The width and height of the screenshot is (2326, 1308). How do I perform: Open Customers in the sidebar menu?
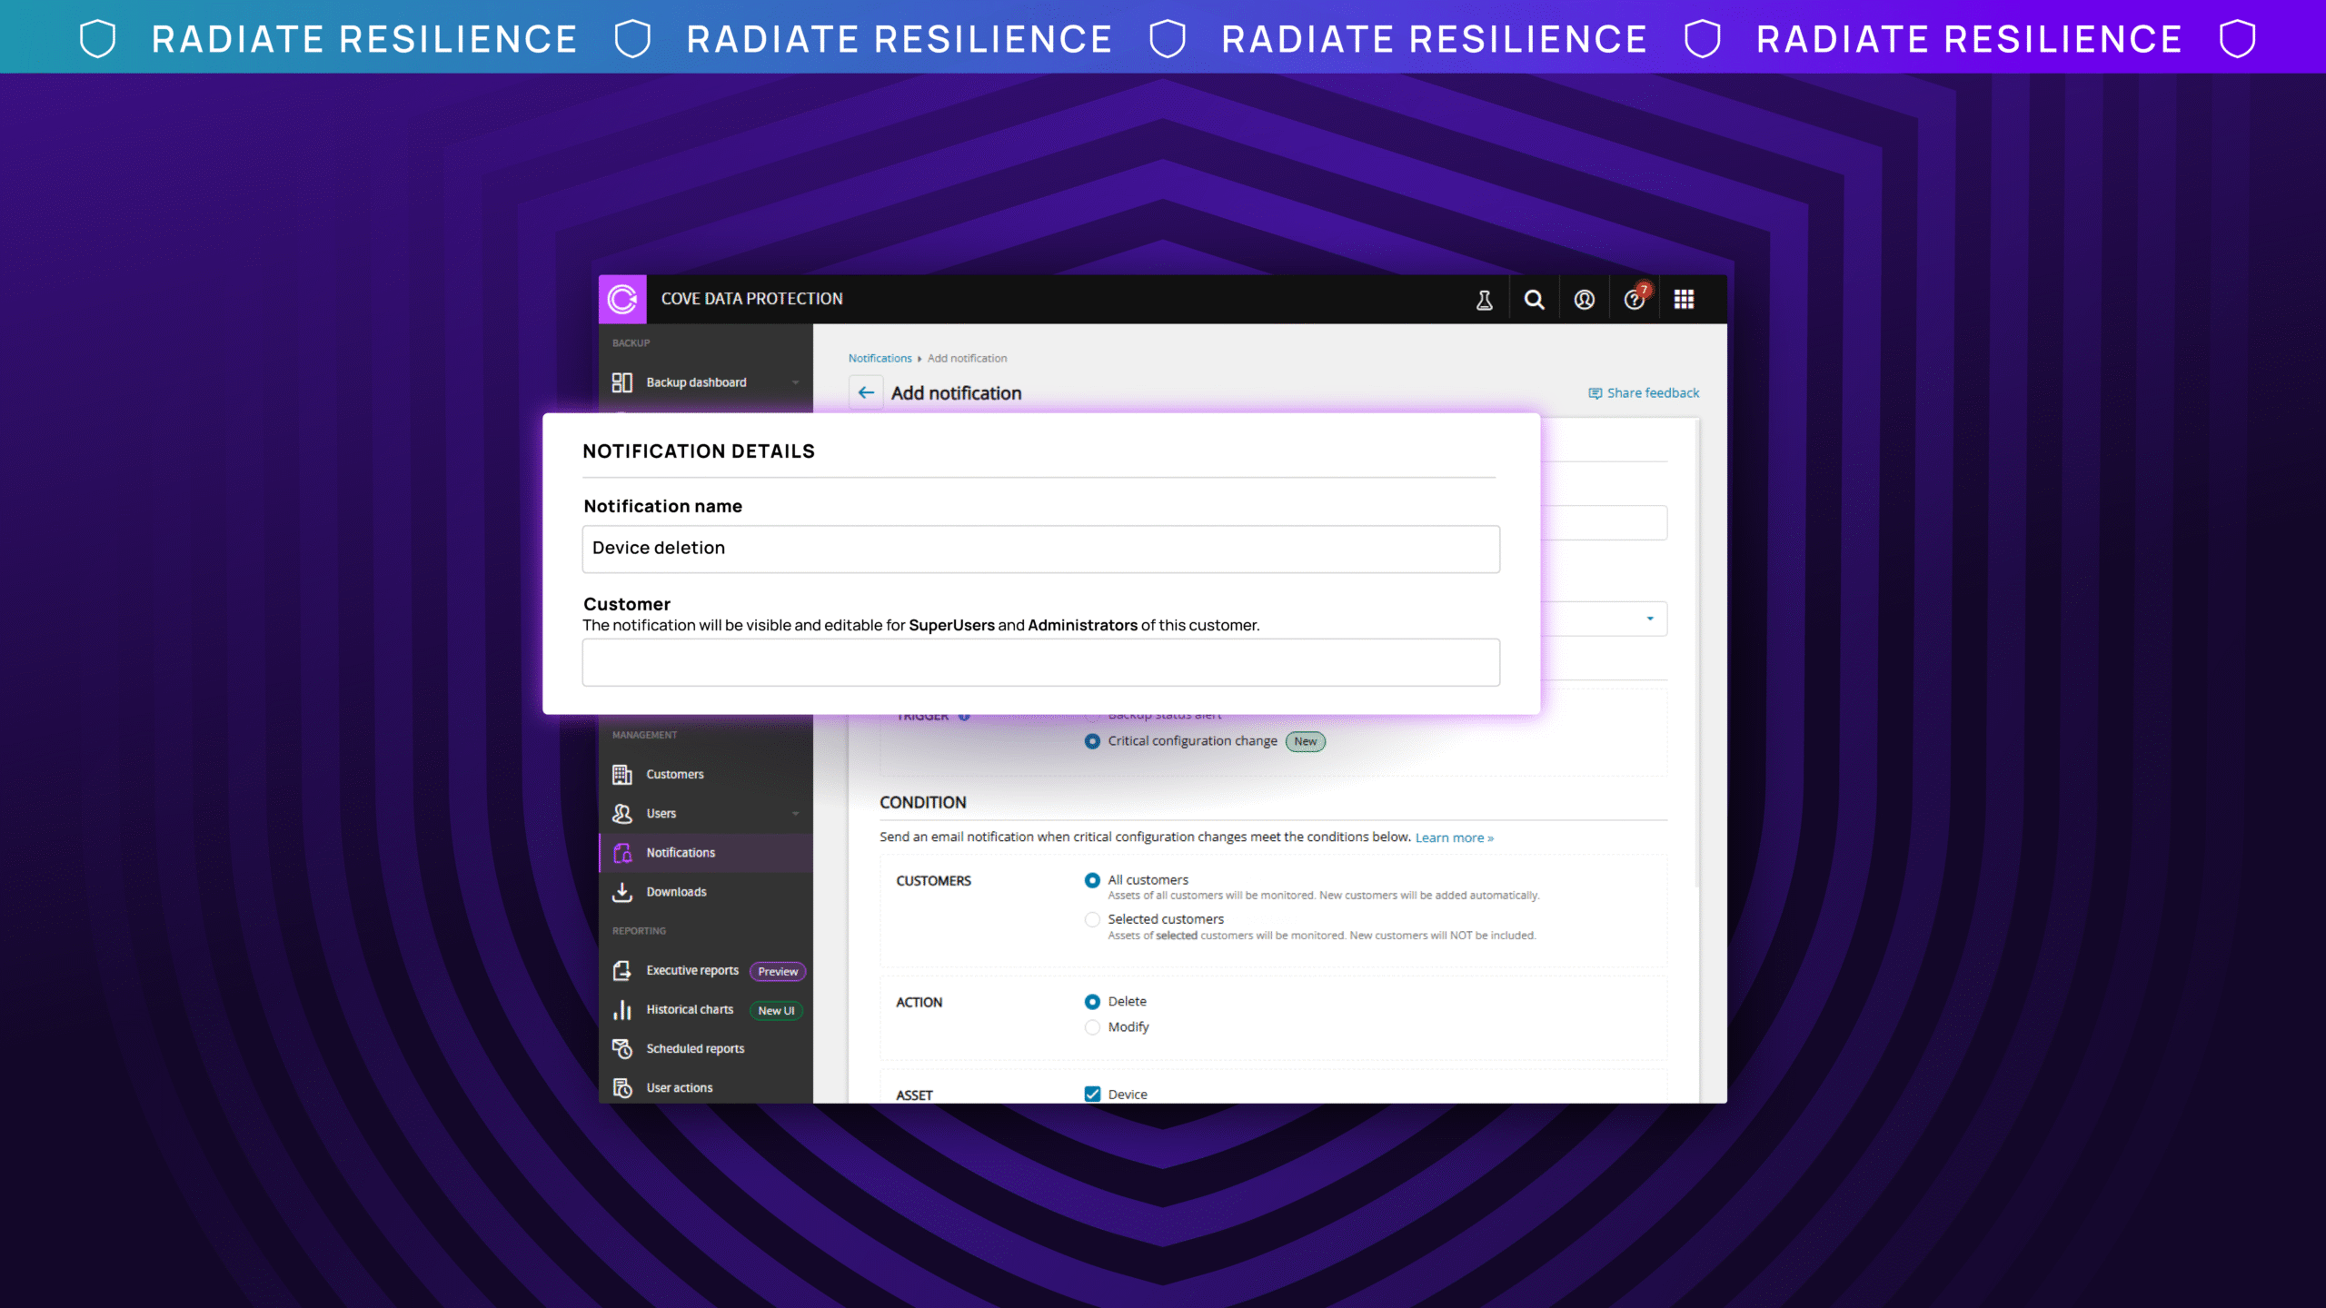point(674,775)
